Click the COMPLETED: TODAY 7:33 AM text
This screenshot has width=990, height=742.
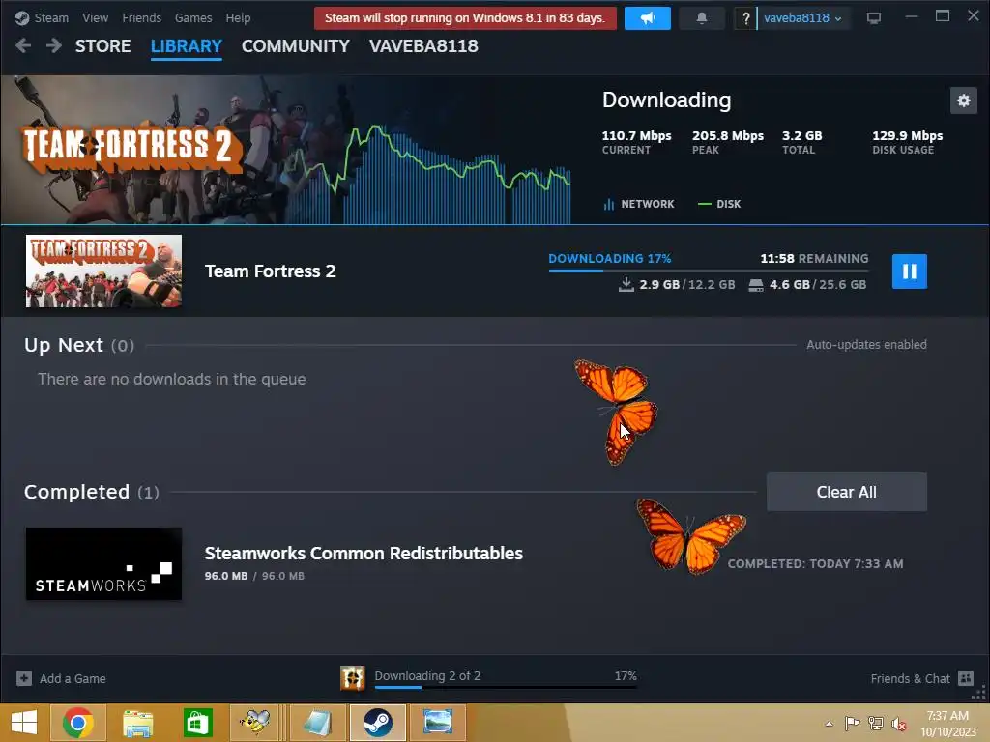point(815,563)
